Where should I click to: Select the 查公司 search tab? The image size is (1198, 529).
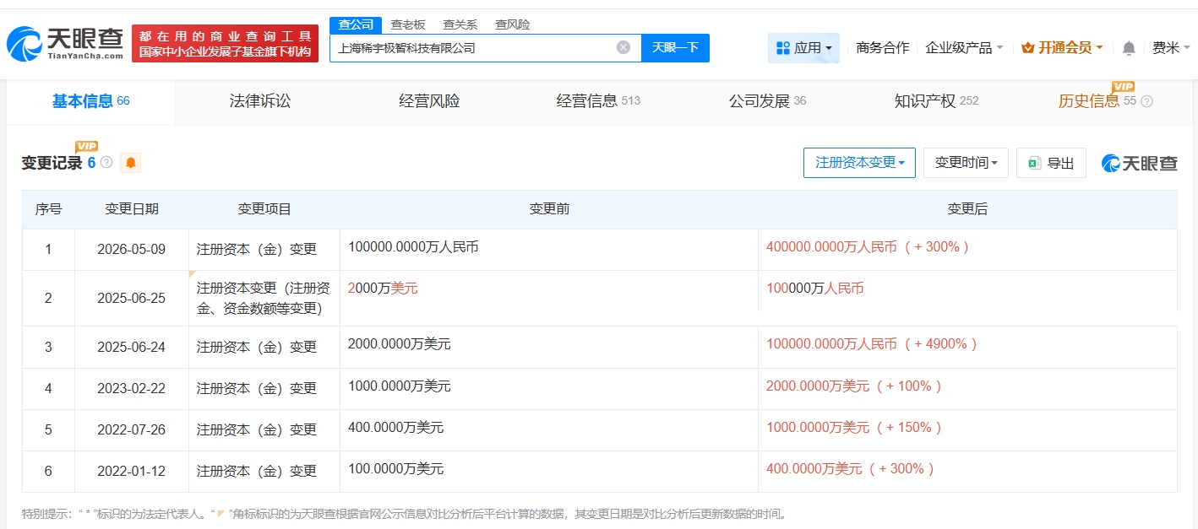(x=356, y=24)
